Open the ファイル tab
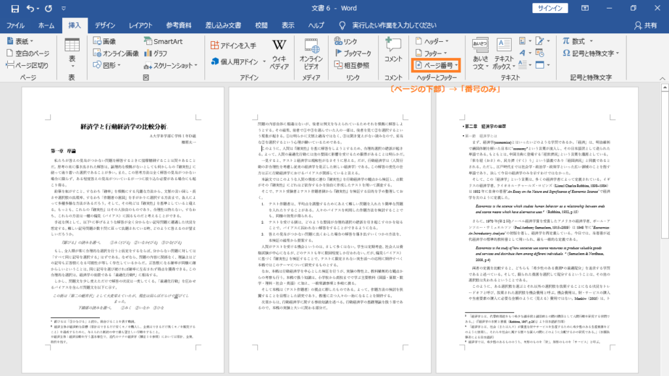This screenshot has height=376, width=669. click(16, 25)
